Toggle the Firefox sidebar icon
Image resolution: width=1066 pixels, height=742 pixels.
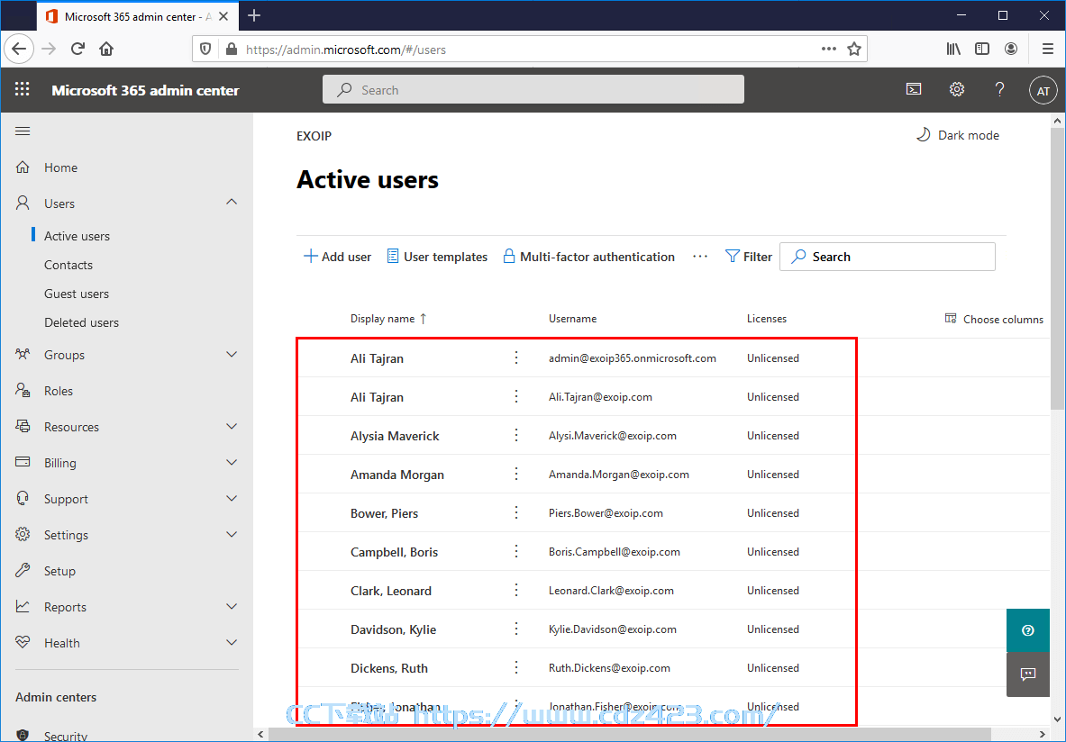pyautogui.click(x=981, y=49)
